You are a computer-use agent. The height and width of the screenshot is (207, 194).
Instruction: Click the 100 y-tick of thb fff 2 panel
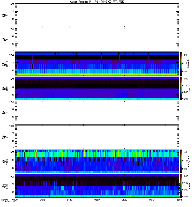click(12, 36)
